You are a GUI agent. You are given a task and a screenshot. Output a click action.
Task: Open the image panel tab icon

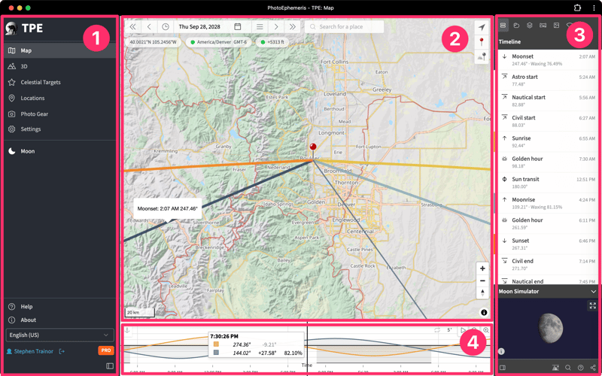(x=556, y=26)
